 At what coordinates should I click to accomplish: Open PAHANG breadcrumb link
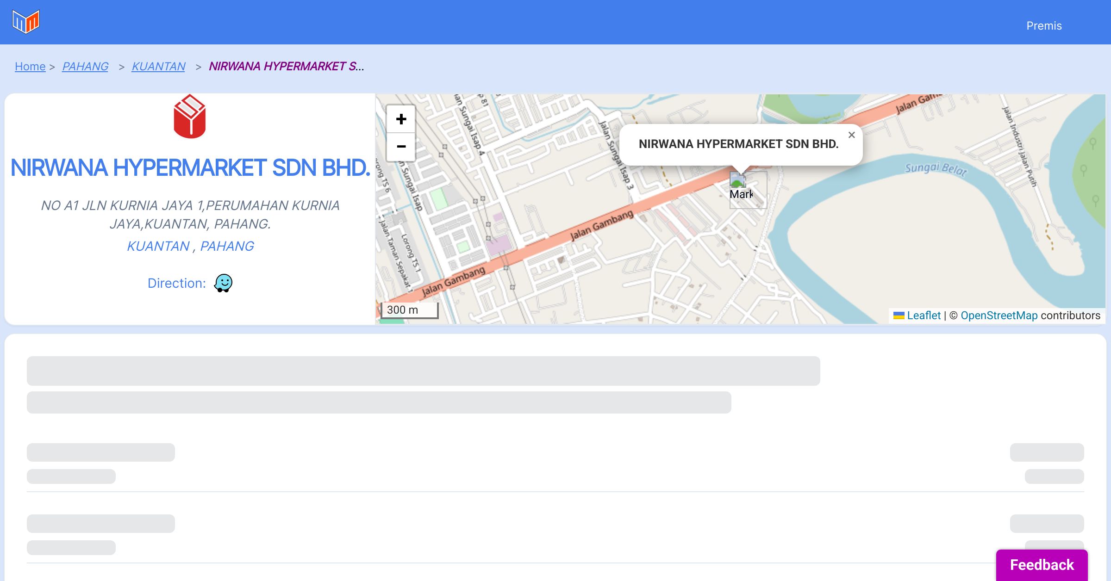[85, 67]
